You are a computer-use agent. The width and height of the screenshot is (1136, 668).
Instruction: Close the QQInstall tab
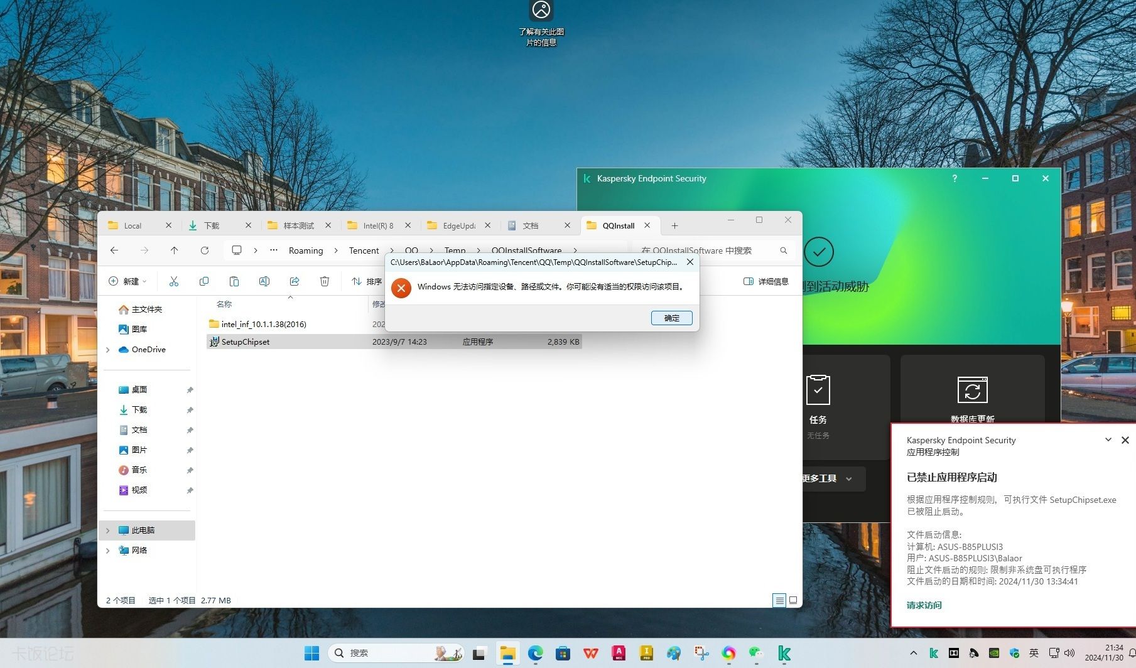click(x=647, y=225)
